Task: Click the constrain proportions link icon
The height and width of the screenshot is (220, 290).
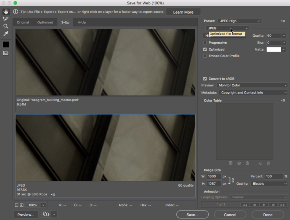Action: click(x=233, y=180)
